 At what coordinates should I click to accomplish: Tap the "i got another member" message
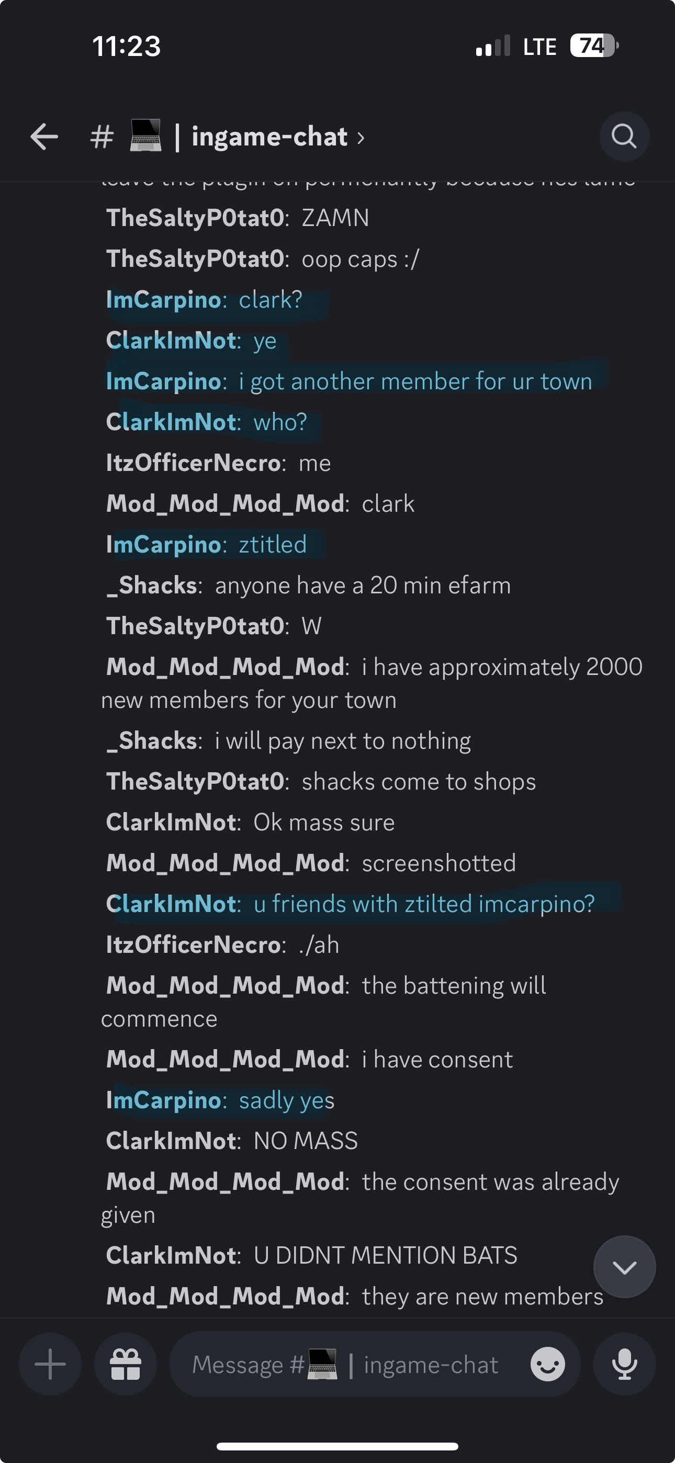click(415, 381)
